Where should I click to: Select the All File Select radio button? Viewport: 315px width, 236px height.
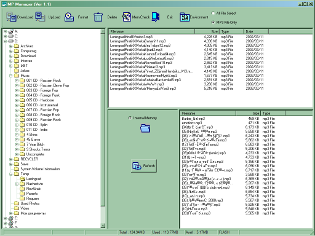[x=213, y=13]
